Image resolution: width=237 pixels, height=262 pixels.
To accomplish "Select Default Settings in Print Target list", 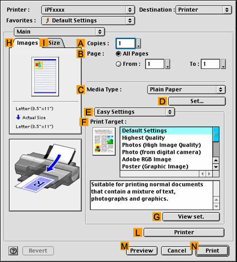I will [x=166, y=131].
